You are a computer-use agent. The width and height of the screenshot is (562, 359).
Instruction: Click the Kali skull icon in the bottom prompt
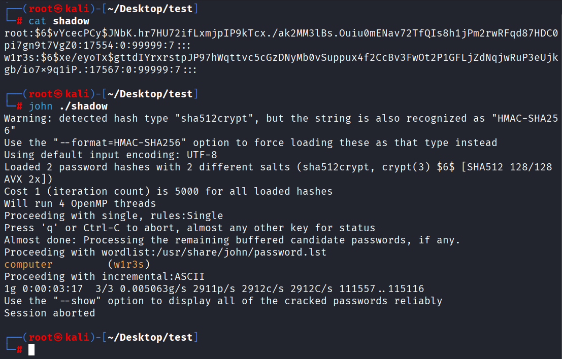pos(57,337)
